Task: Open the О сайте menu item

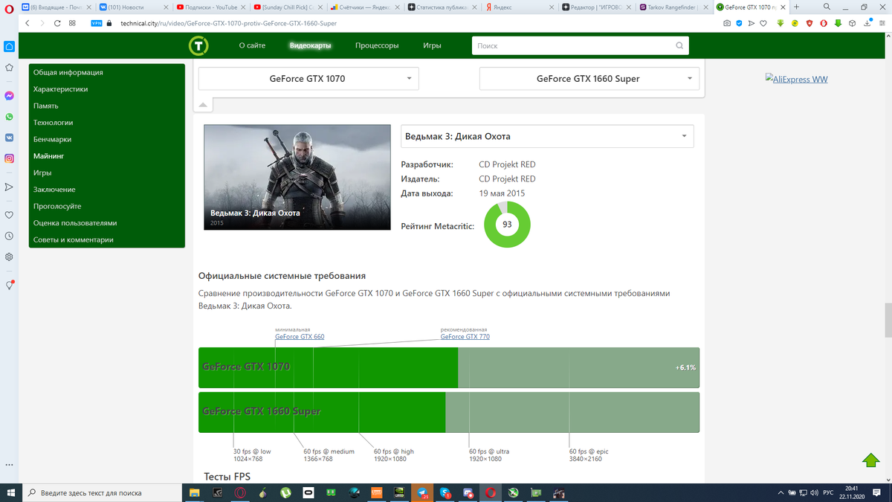Action: pos(252,45)
